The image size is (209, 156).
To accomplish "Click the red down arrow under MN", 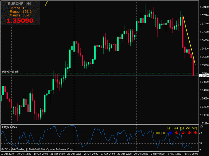I will 195,133.
